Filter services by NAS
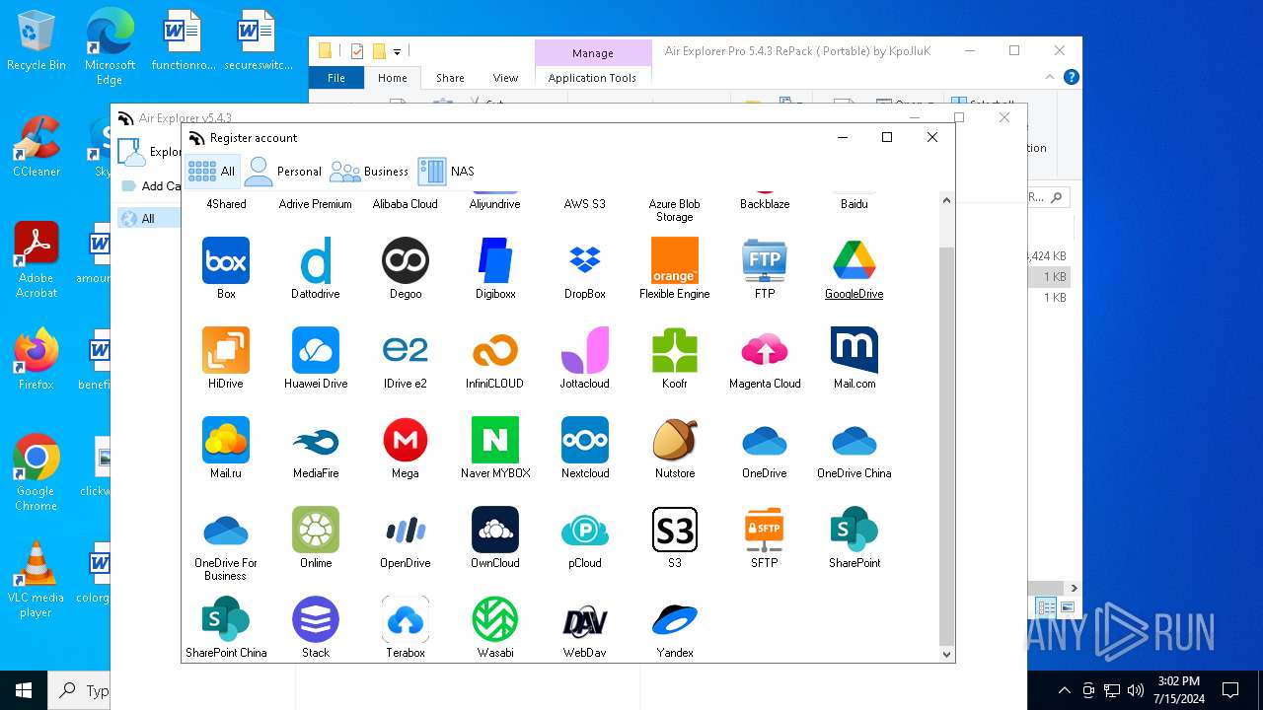Screen dimensions: 1263x710 pos(447,172)
